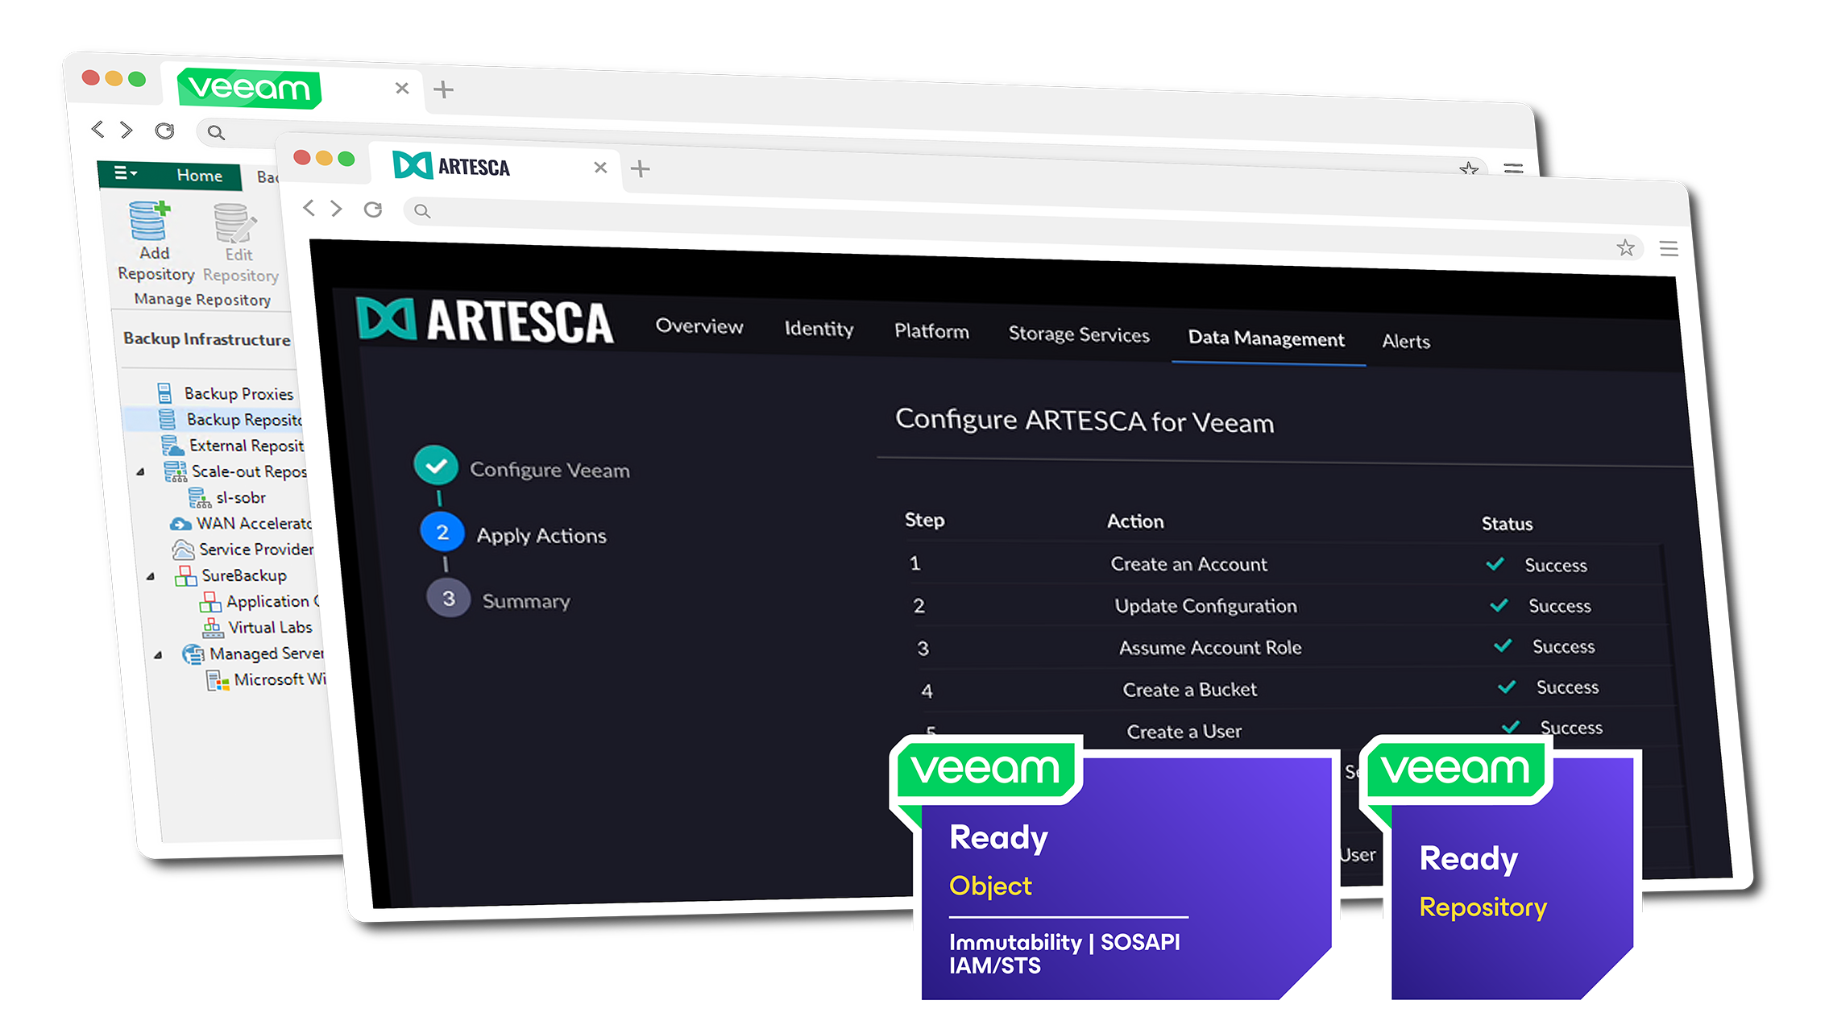Open ARTESCA browser hamburger menu
The height and width of the screenshot is (1021, 1829).
(x=1669, y=249)
